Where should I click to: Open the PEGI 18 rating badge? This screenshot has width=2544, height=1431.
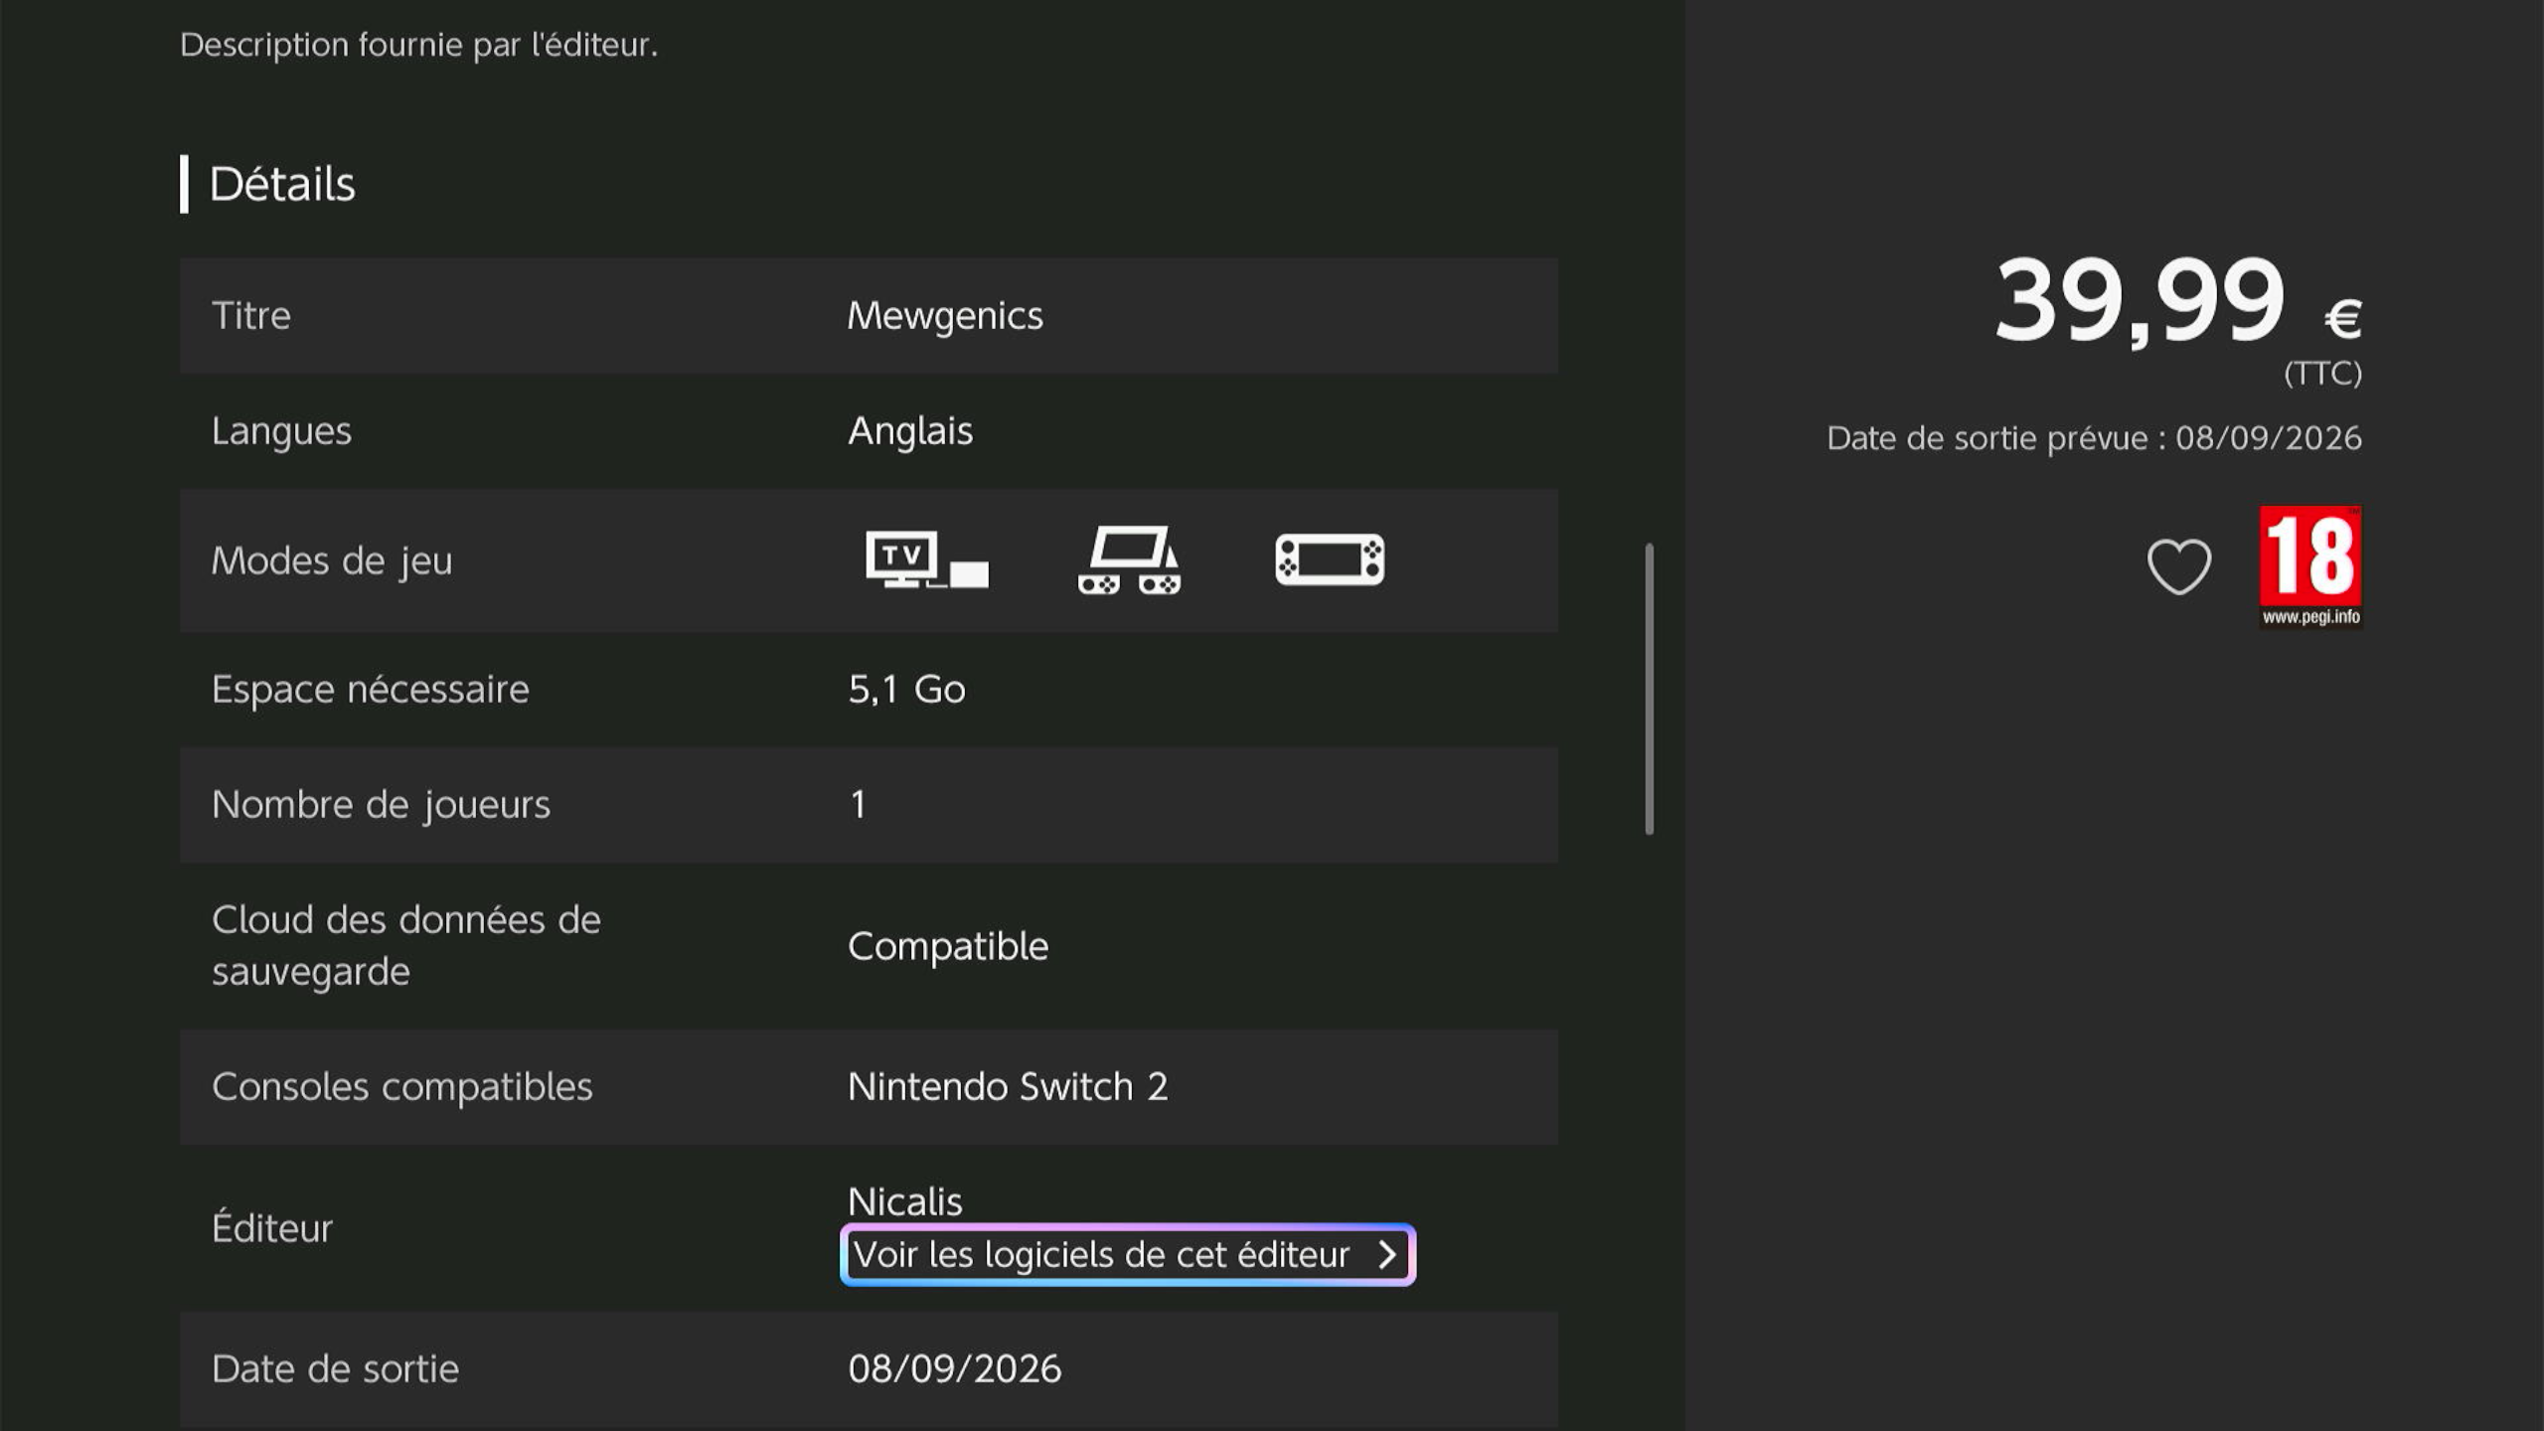click(2310, 567)
